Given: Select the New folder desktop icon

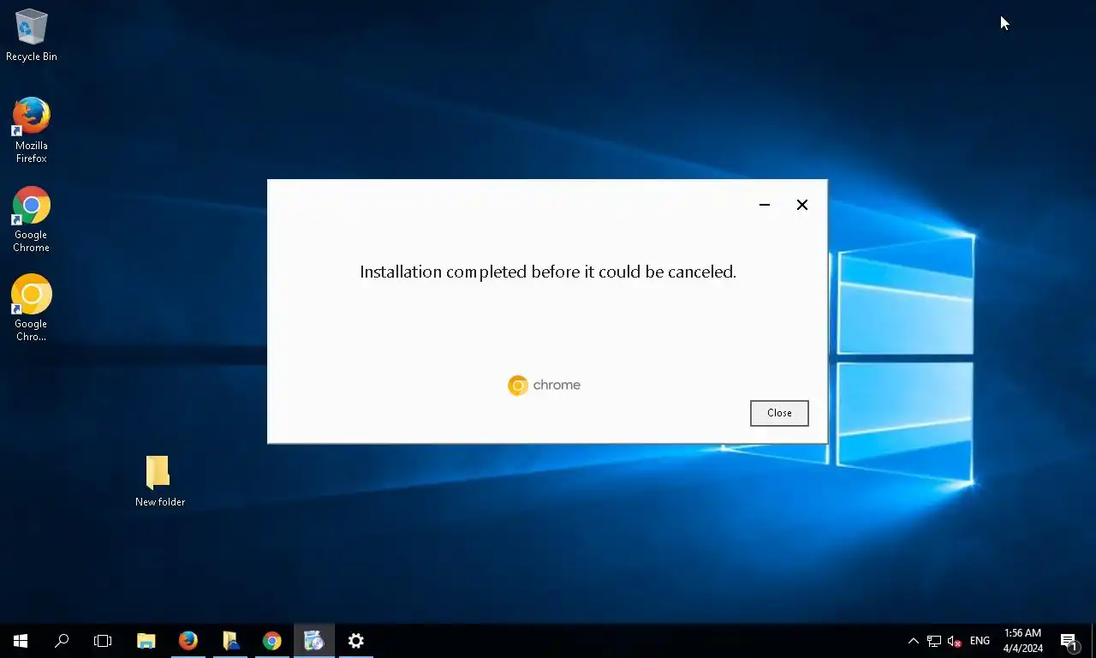Looking at the screenshot, I should pos(159,481).
